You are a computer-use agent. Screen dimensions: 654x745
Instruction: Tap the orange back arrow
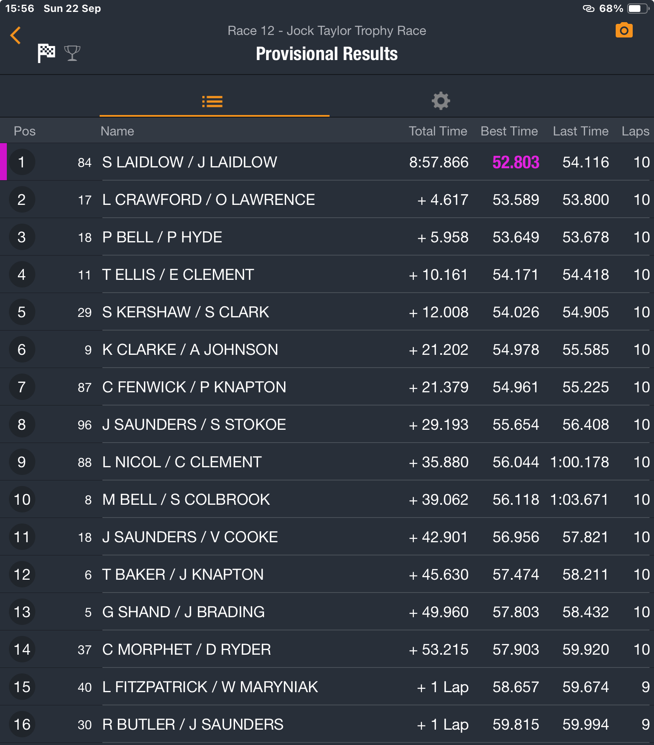click(x=15, y=35)
